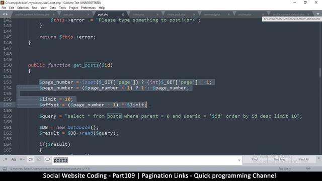
Task: Click line number 159 in the gutter
Action: 8,116
